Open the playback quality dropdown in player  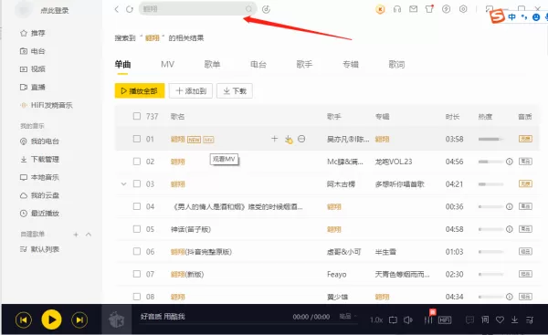tap(348, 316)
